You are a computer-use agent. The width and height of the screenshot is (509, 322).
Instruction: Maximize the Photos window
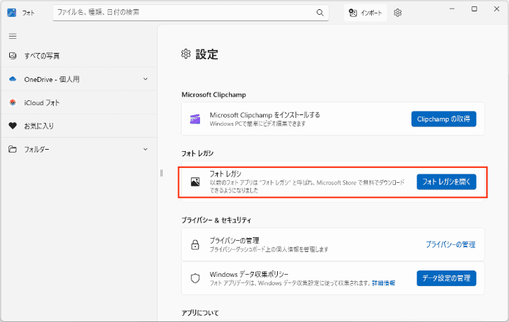474,9
